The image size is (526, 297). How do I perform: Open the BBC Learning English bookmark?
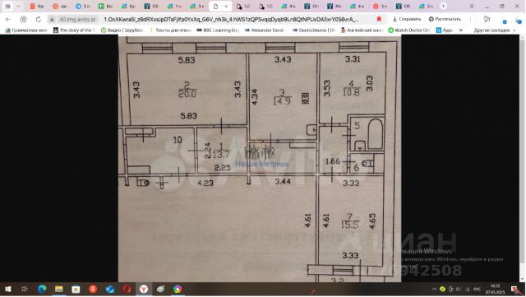(x=218, y=30)
